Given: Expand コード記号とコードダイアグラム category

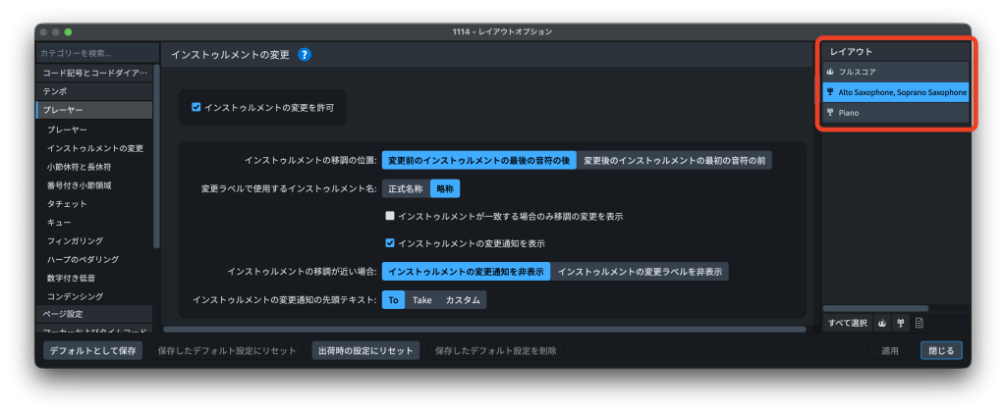Looking at the screenshot, I should pyautogui.click(x=94, y=73).
